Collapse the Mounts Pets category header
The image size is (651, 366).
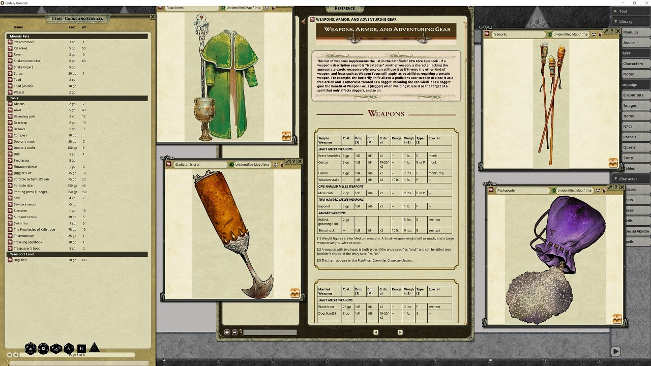point(76,36)
